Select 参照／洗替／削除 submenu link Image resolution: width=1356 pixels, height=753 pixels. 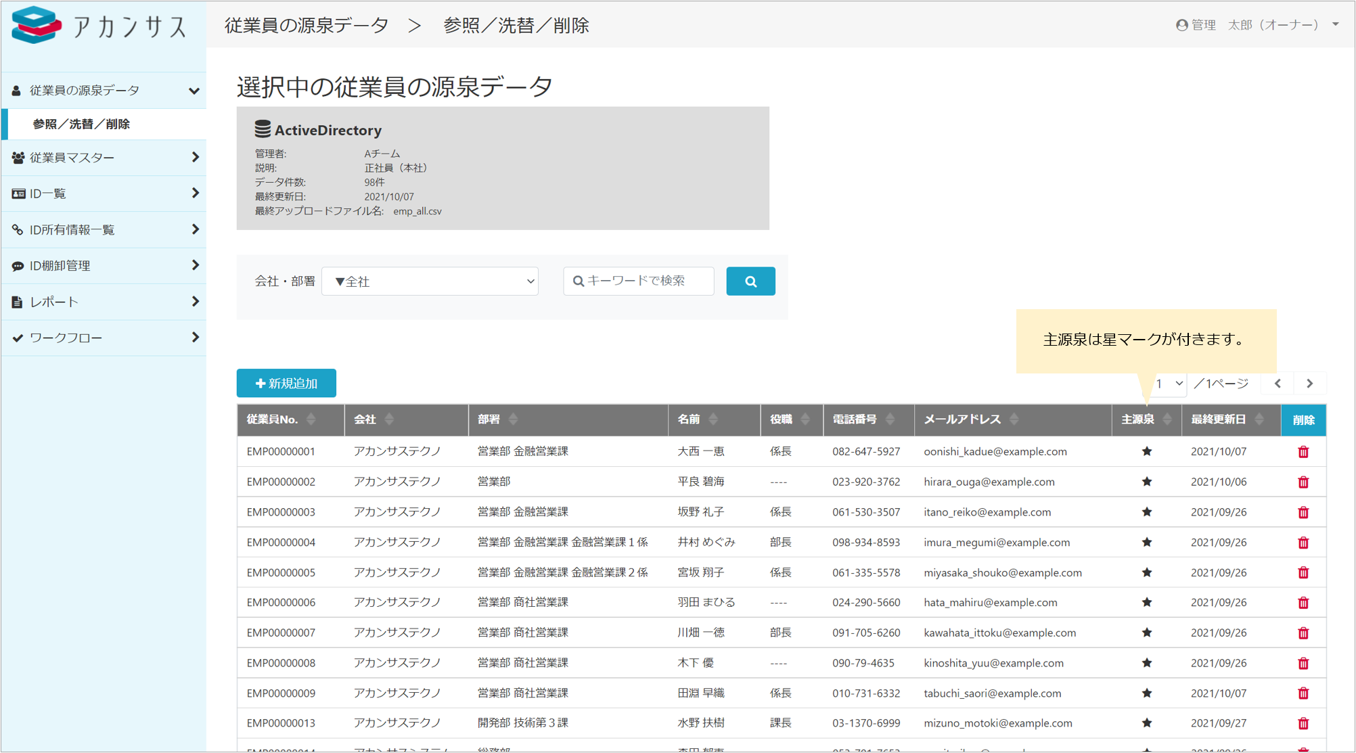[x=81, y=124]
